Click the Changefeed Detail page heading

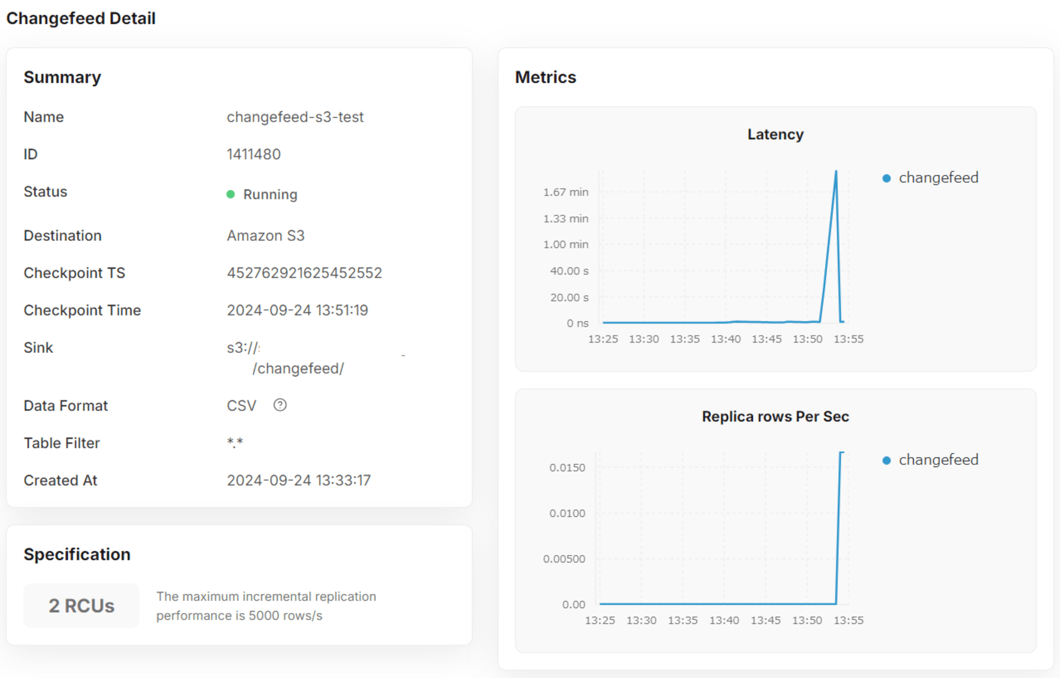[x=81, y=18]
